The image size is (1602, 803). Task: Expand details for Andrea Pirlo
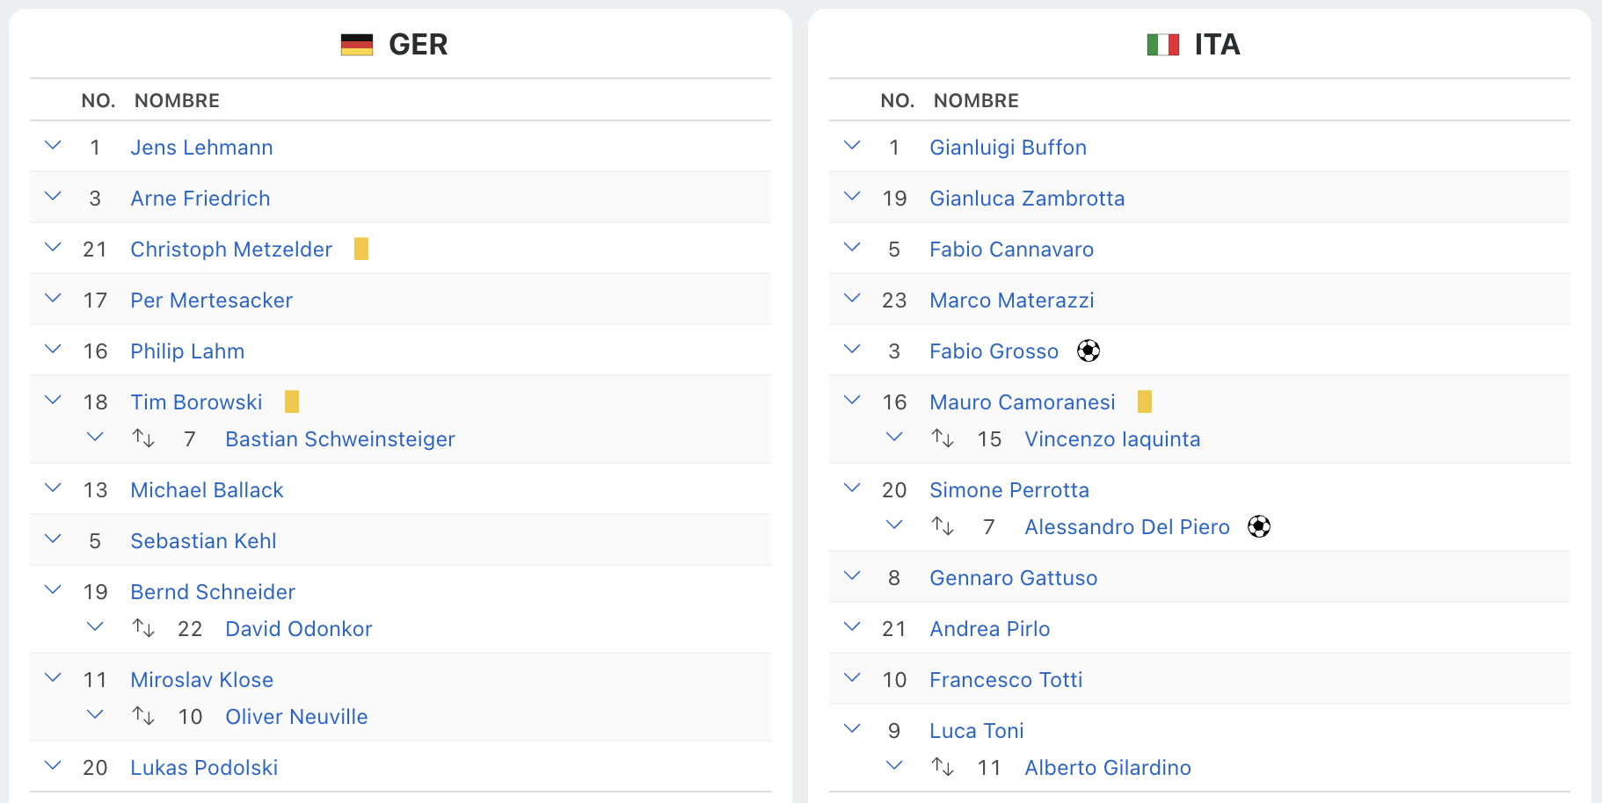[x=852, y=627]
